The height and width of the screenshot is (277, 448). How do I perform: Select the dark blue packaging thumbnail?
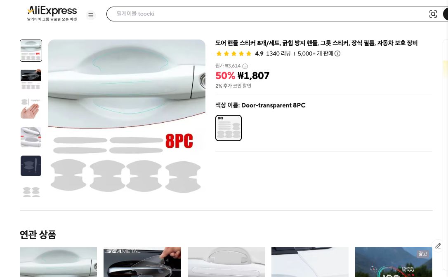point(31,166)
